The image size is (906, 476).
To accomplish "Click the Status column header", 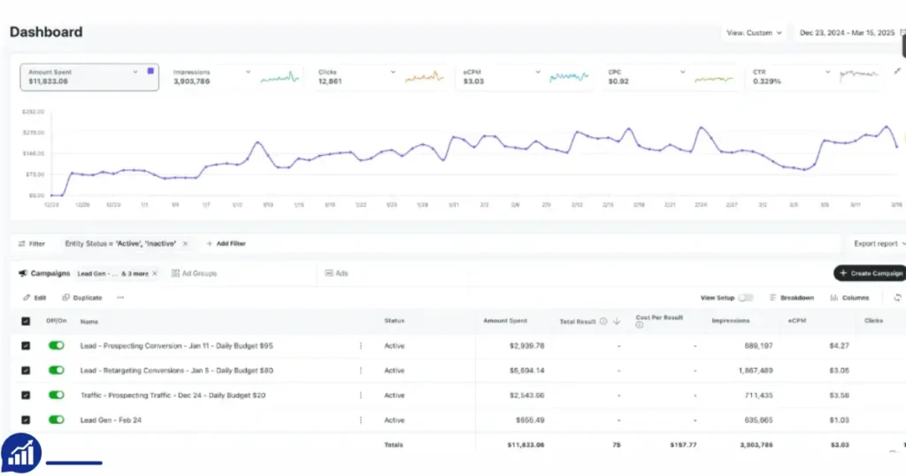I will pos(394,320).
